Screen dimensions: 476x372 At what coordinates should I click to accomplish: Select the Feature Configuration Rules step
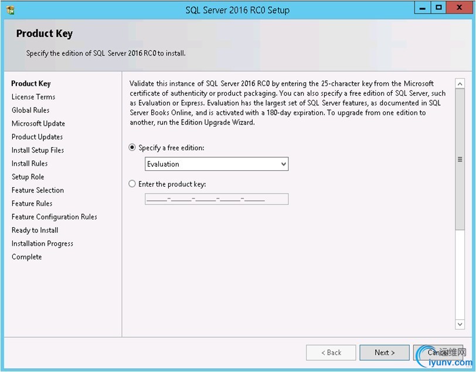55,217
